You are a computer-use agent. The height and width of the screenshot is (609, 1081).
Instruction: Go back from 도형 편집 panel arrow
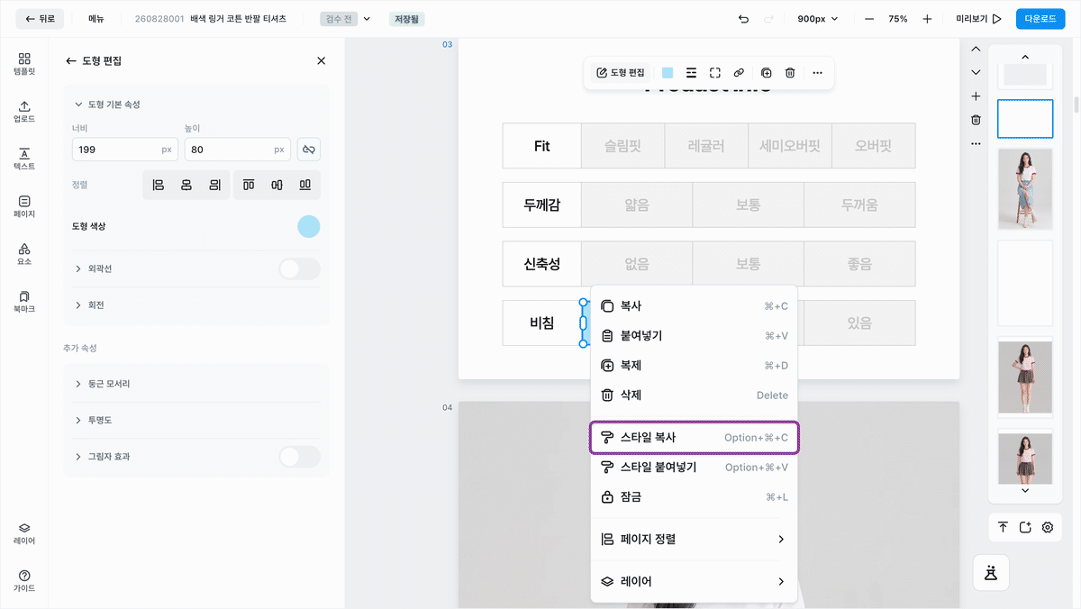[x=71, y=60]
